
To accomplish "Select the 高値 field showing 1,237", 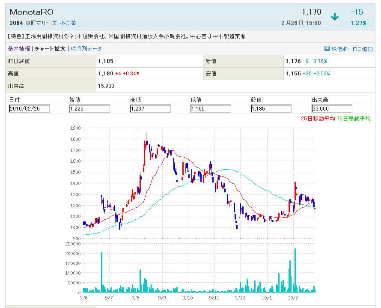I will coord(150,109).
